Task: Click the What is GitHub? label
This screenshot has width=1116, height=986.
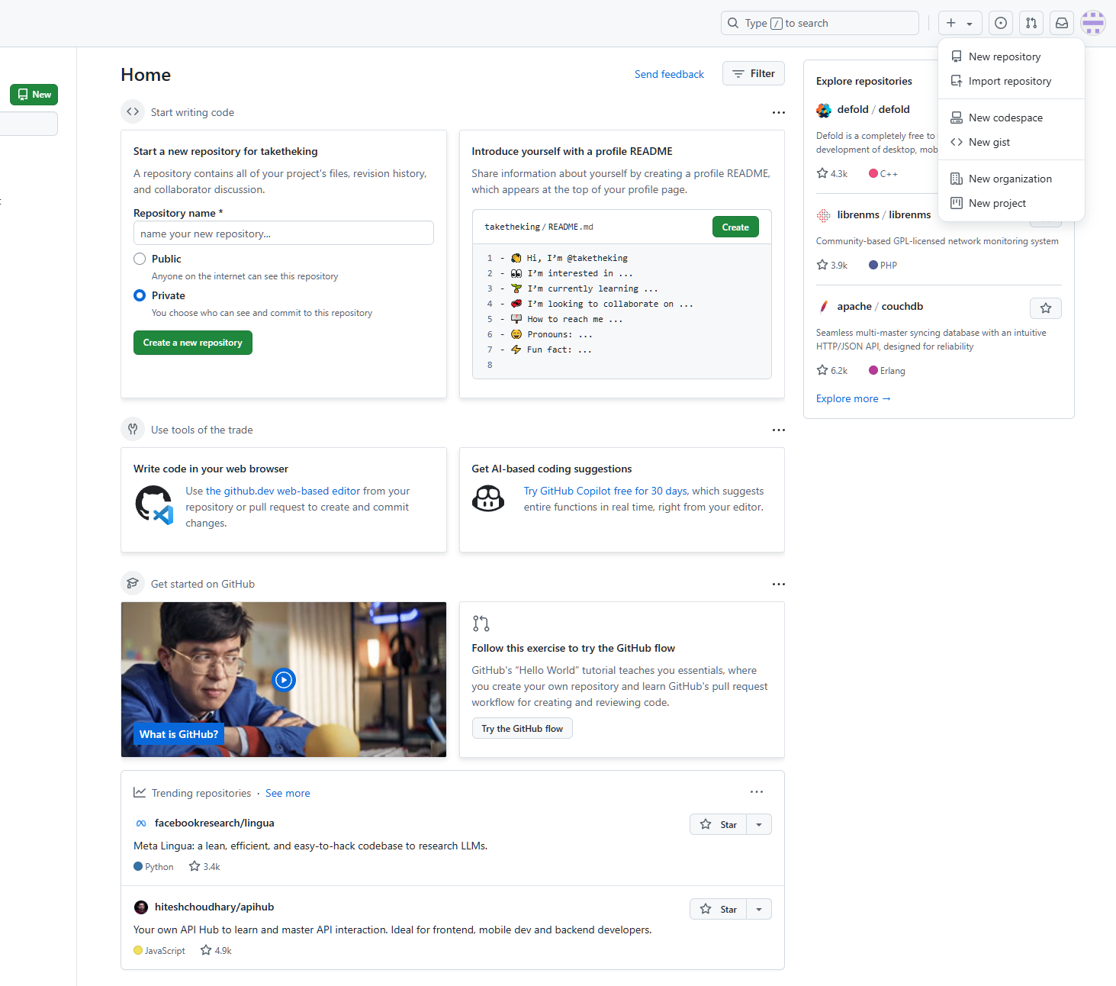Action: click(x=178, y=734)
